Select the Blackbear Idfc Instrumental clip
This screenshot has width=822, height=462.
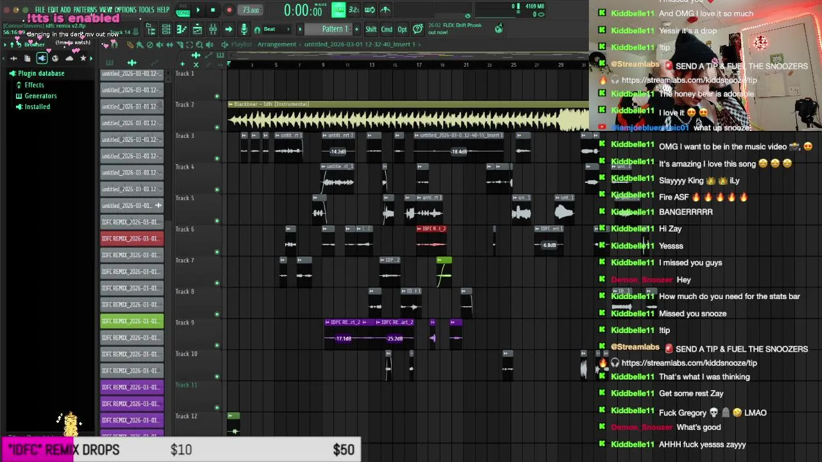(408, 117)
